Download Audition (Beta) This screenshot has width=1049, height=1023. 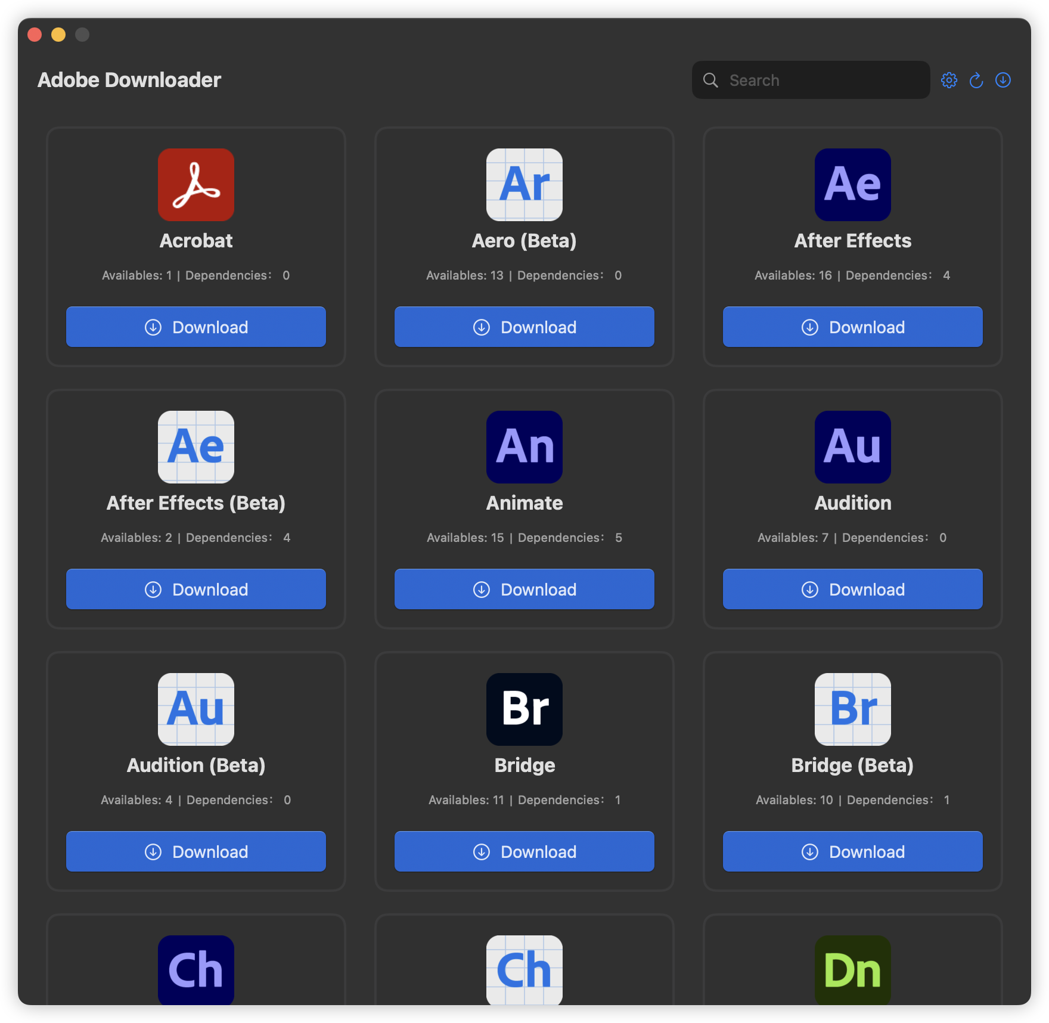196,851
